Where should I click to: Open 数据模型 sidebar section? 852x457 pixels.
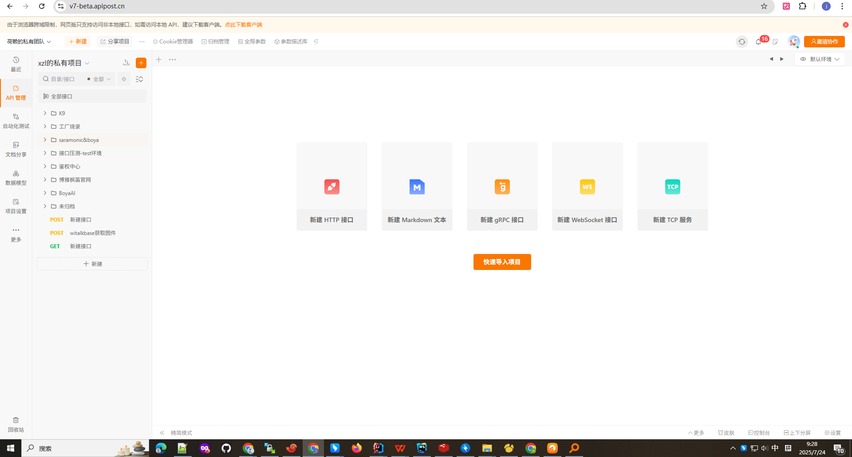[x=16, y=178]
